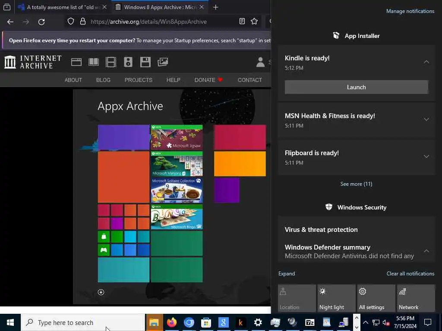Switch to the 'A totally awesome list' tab
This screenshot has height=331, width=442.
tap(63, 7)
